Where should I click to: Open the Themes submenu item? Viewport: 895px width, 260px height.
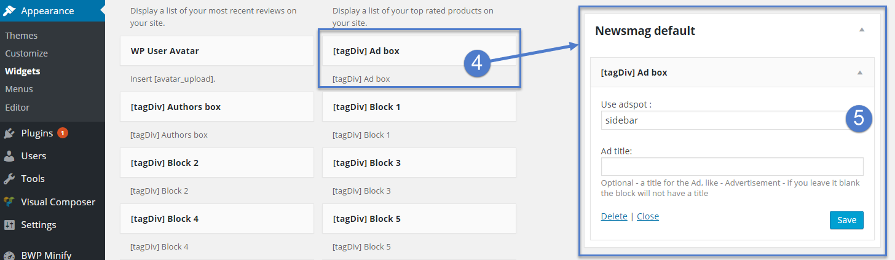22,36
